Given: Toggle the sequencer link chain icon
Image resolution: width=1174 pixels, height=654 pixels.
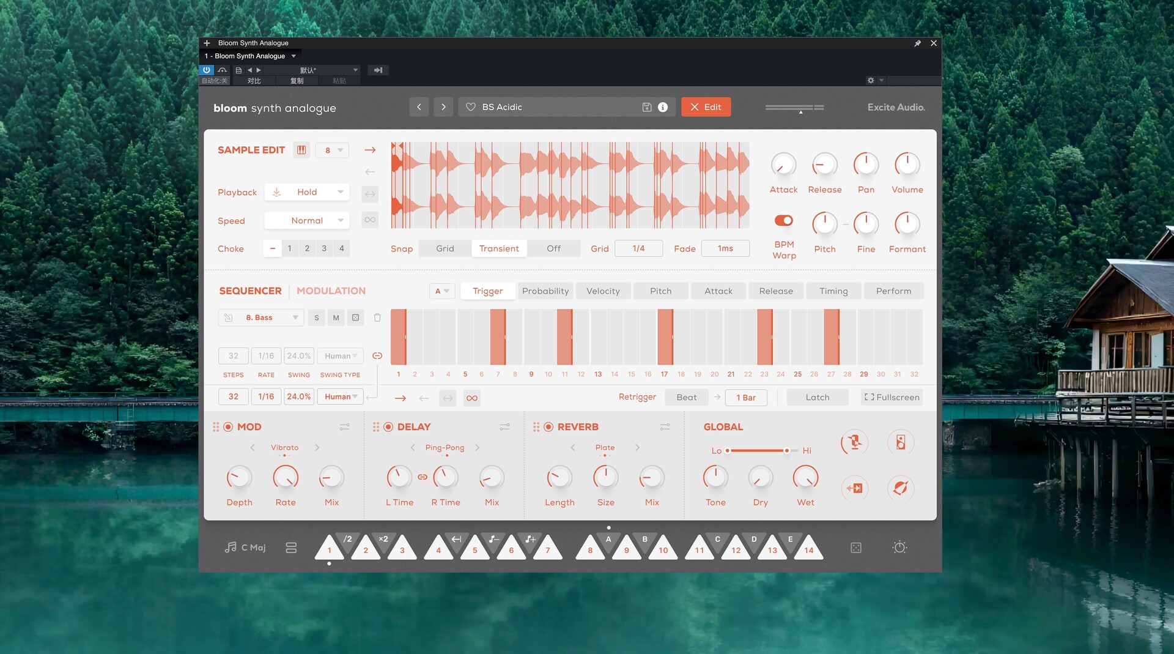Looking at the screenshot, I should click(x=377, y=355).
